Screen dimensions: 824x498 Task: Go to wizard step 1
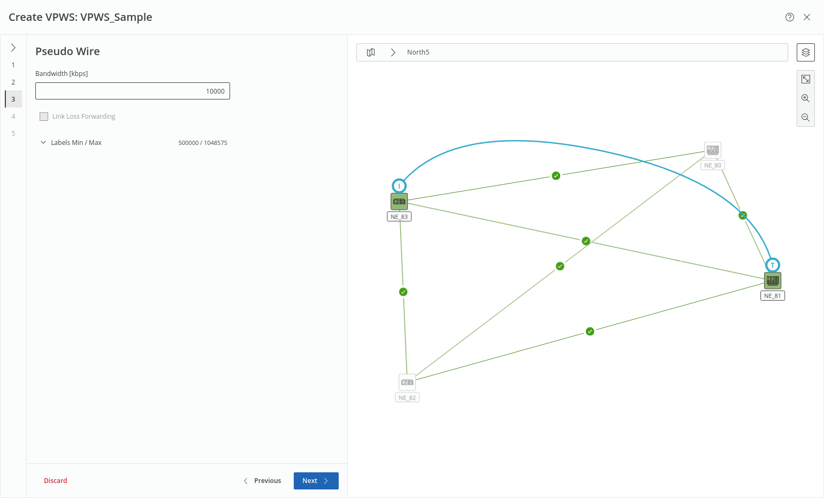[13, 65]
